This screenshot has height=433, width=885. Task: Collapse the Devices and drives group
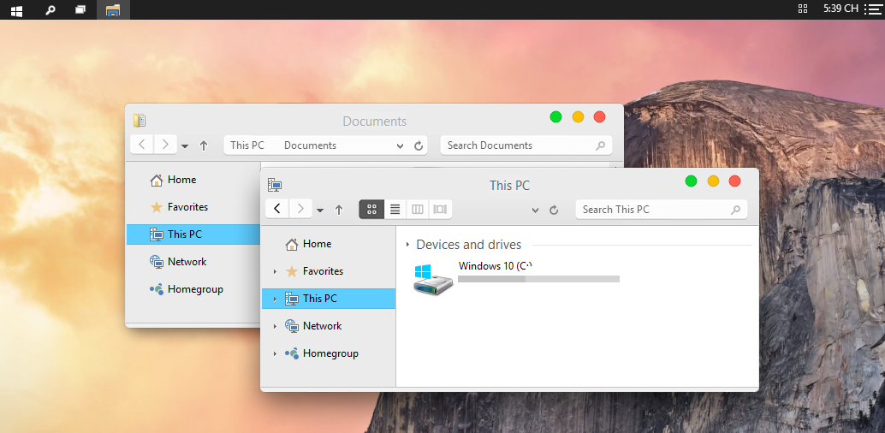pyautogui.click(x=407, y=245)
